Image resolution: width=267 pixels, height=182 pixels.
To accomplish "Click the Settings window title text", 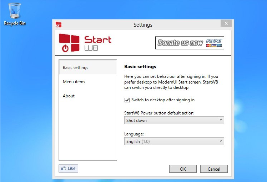I will click(143, 25).
